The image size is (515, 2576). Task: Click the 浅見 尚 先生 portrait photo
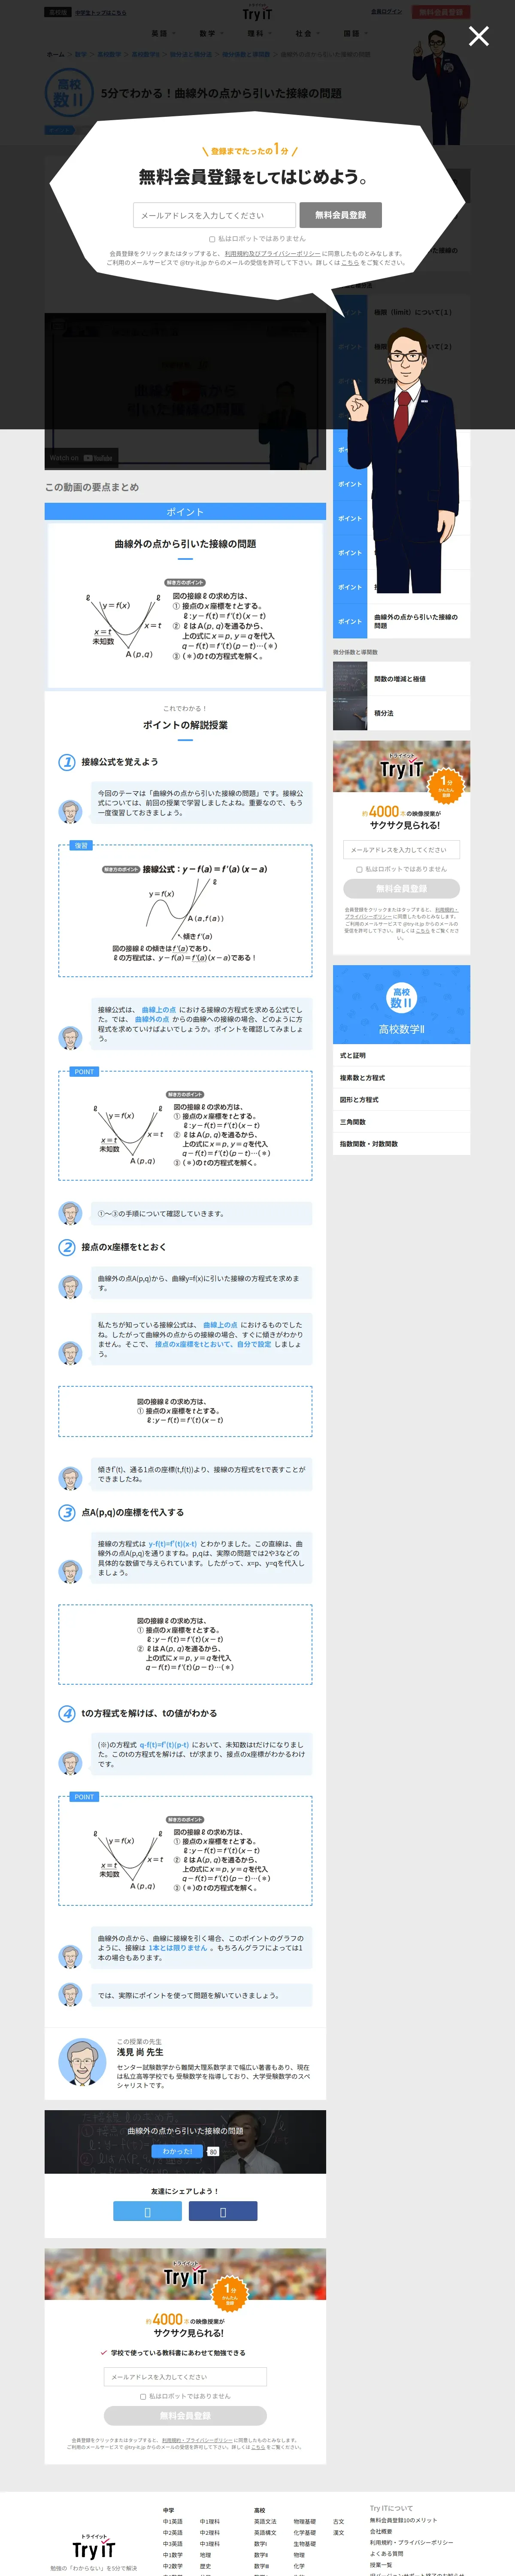pos(82,2062)
